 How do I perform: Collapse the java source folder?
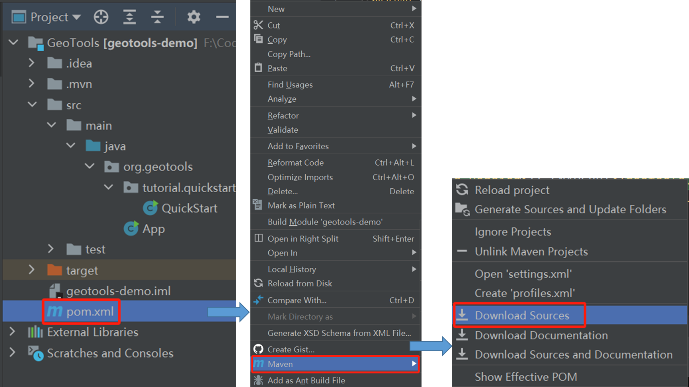[70, 146]
